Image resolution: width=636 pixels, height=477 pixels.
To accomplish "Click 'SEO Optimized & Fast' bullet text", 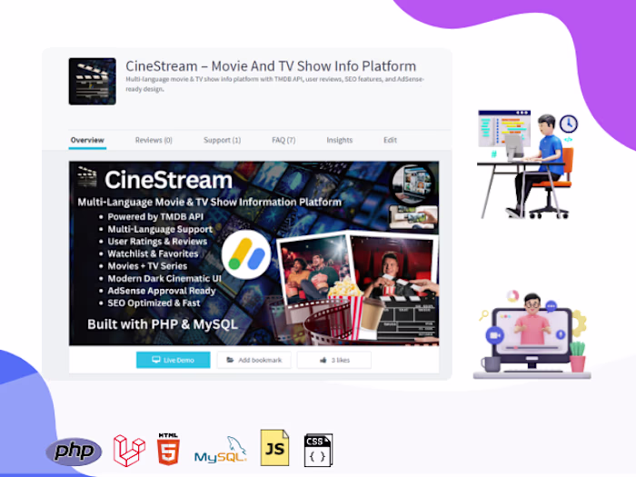I will pos(154,303).
